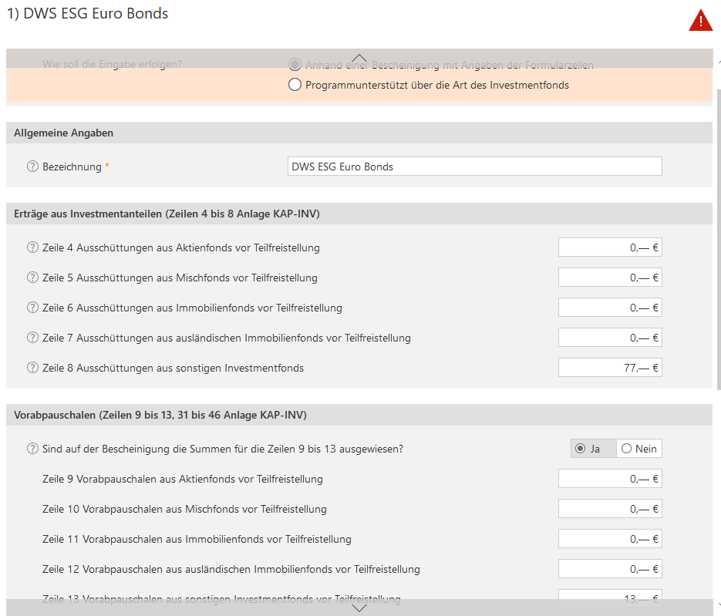Click label 'Zeile 9 Vorabpauschalen aus Aktienfonds'
Image resolution: width=721 pixels, height=616 pixels.
click(183, 479)
